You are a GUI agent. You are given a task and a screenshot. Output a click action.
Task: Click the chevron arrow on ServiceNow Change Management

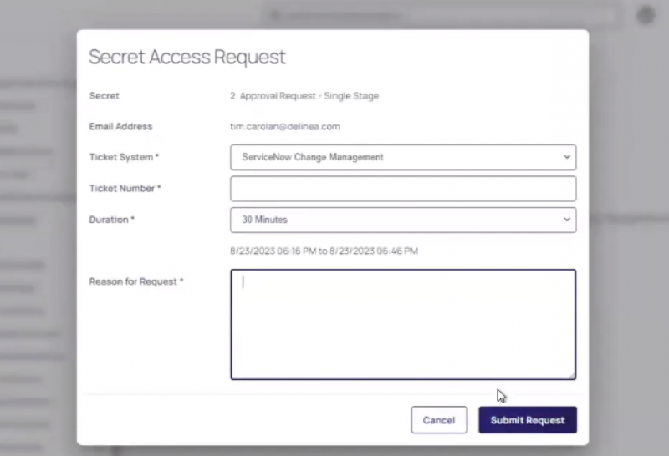[x=566, y=157]
